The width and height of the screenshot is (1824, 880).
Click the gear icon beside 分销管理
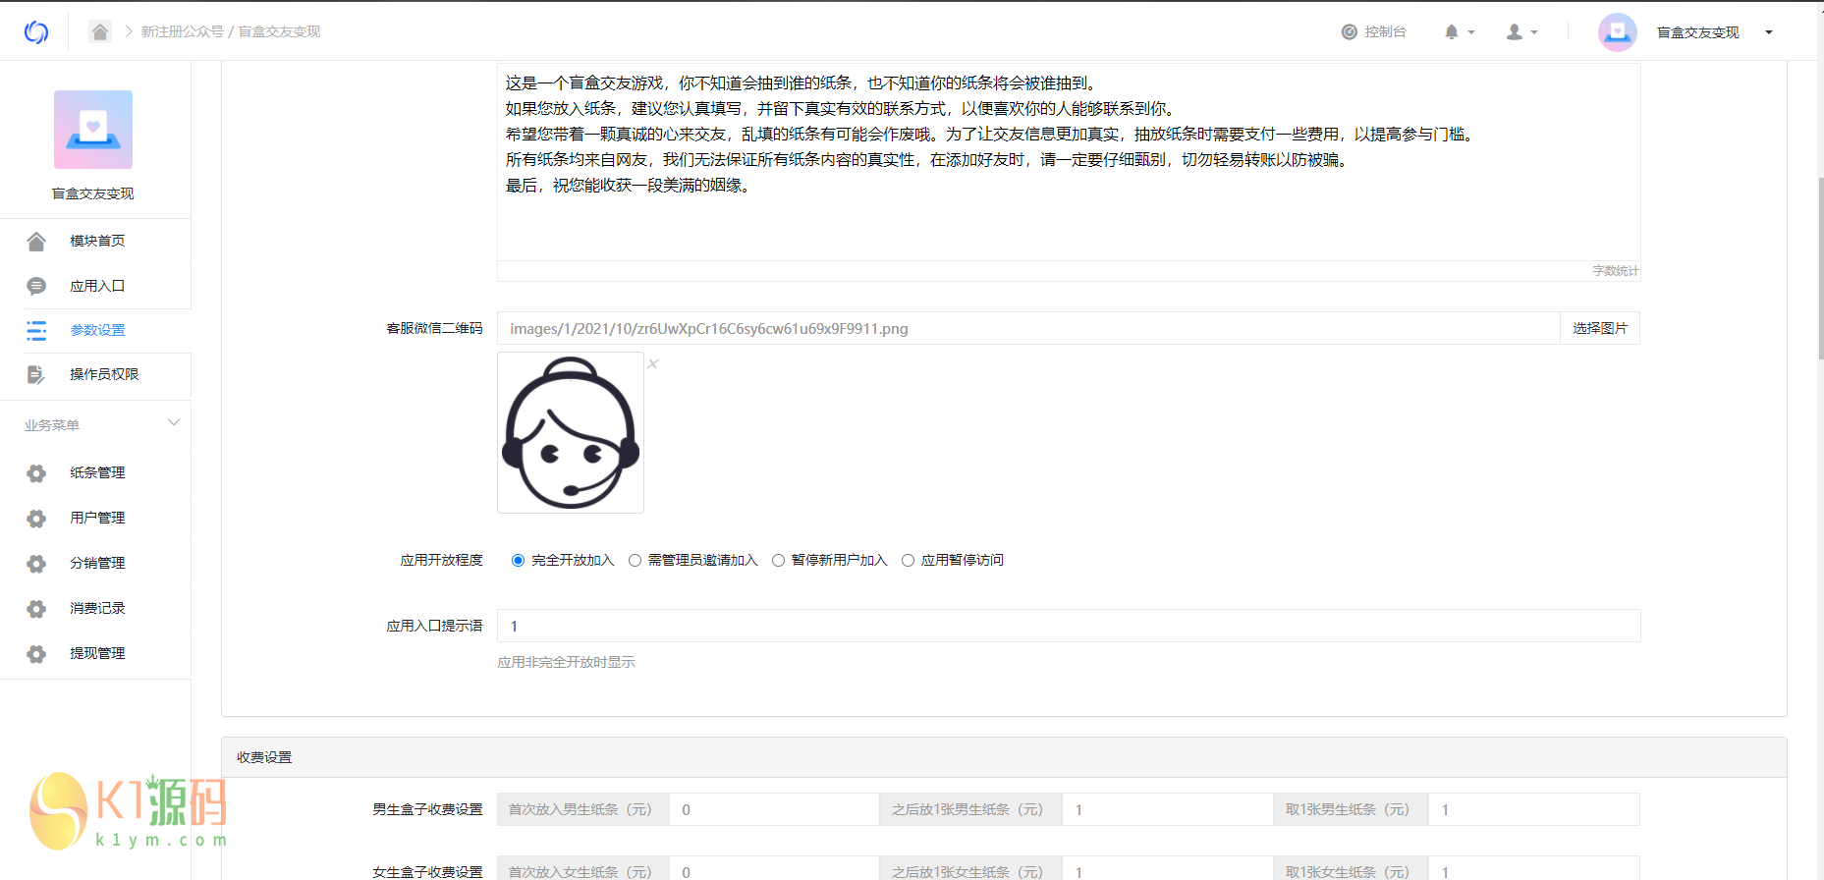(36, 564)
